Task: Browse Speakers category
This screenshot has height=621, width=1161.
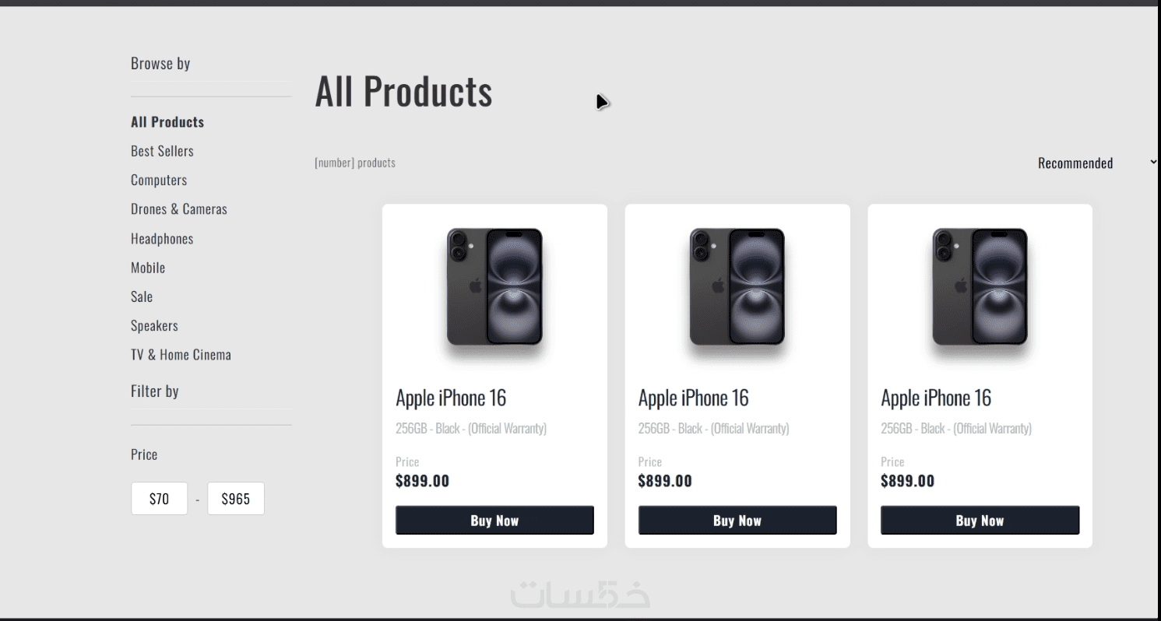Action: 154,326
